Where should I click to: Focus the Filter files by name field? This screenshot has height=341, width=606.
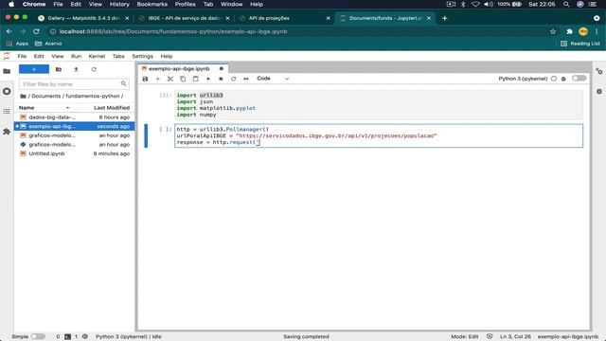74,84
